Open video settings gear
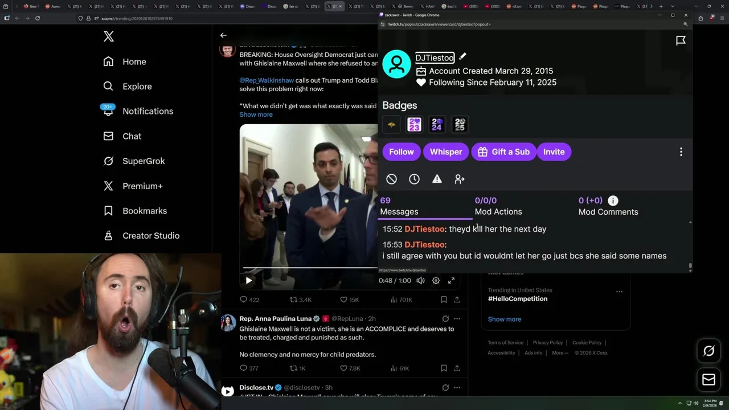Image resolution: width=729 pixels, height=410 pixels. [x=436, y=280]
